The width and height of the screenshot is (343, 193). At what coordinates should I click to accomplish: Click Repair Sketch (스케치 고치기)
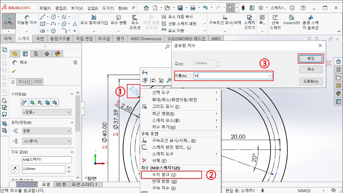pyautogui.click(x=249, y=22)
